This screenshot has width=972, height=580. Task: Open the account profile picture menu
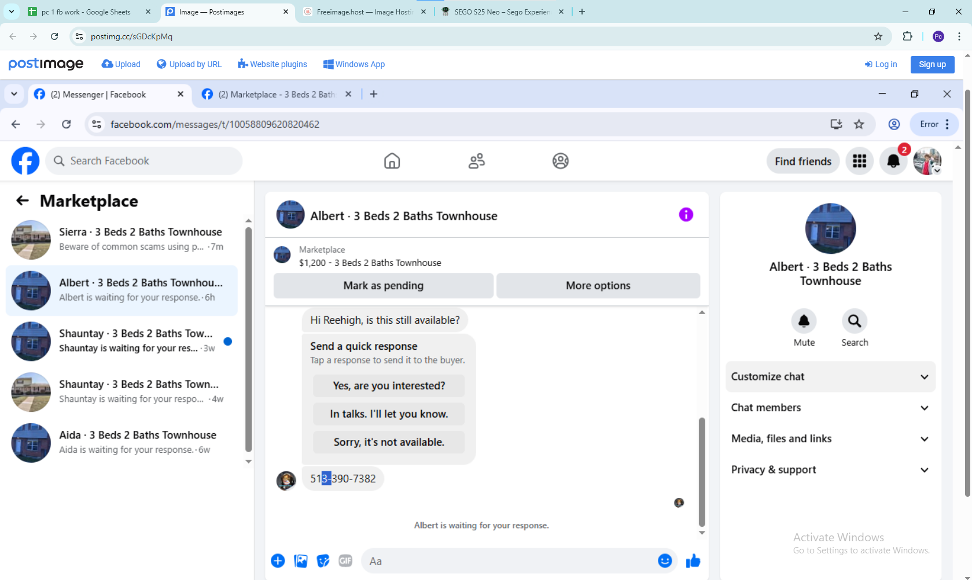pos(927,161)
